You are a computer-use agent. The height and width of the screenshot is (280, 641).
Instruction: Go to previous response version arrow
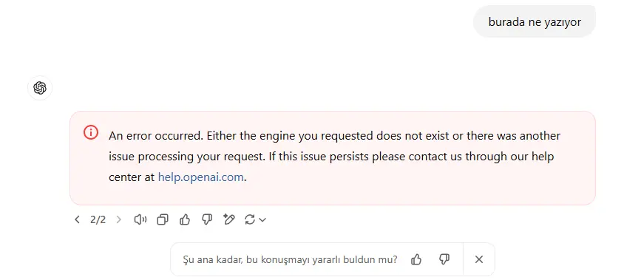pyautogui.click(x=77, y=220)
